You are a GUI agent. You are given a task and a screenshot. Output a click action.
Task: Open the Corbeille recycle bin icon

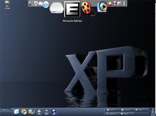[x=7, y=5]
